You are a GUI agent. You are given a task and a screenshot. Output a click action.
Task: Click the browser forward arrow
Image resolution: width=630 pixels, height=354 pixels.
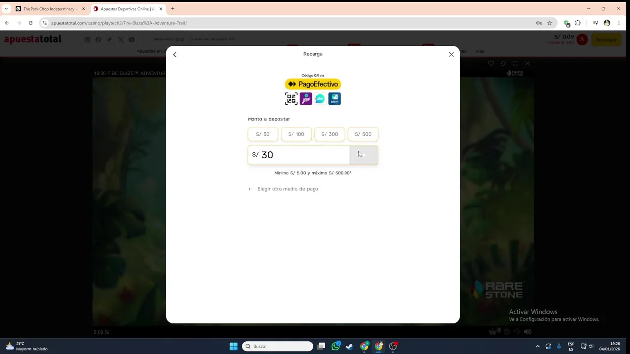click(x=19, y=23)
